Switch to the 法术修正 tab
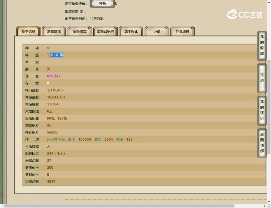 [x=131, y=31]
